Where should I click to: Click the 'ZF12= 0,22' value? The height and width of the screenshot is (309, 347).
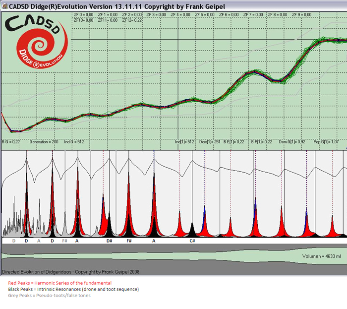[132, 20]
